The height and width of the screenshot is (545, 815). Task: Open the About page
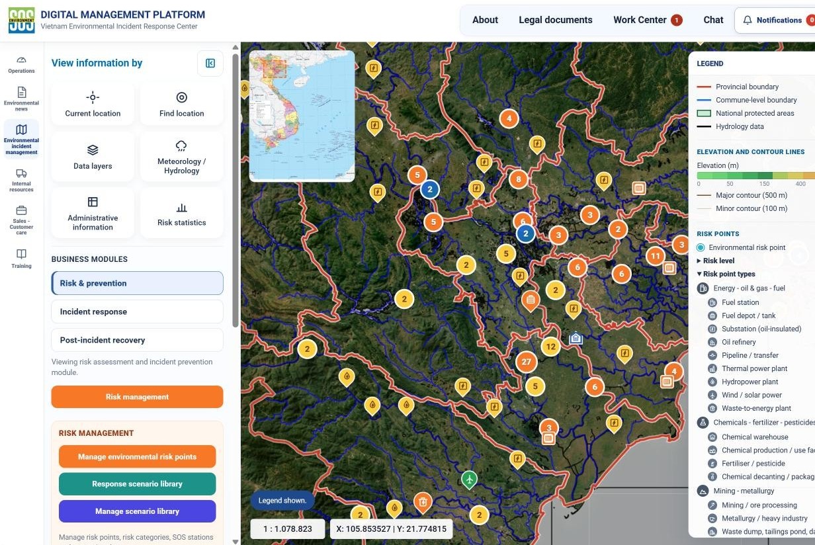pyautogui.click(x=485, y=20)
